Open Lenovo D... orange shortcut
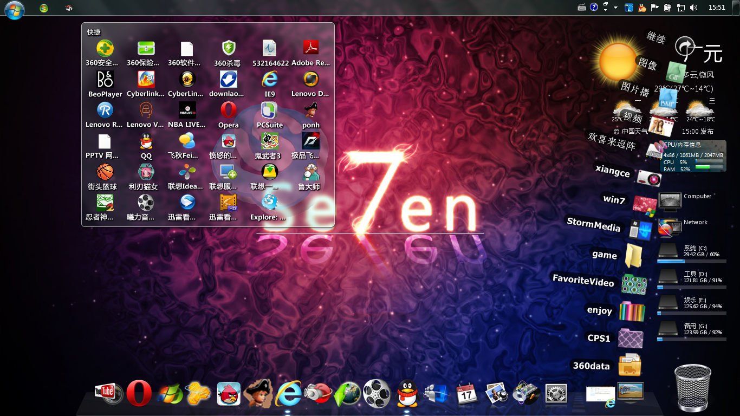 (x=311, y=84)
